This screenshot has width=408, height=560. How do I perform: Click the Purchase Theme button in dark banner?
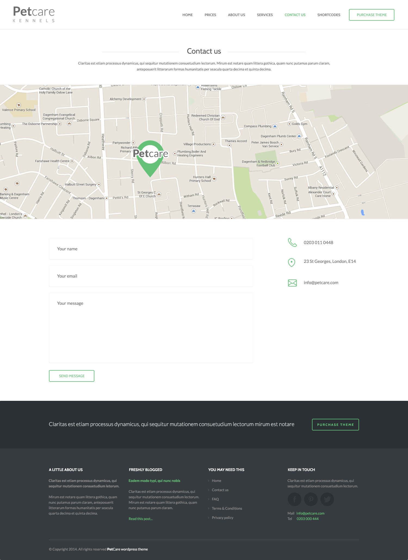tap(335, 424)
